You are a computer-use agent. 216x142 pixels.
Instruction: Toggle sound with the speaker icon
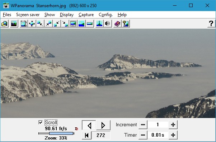108,24
